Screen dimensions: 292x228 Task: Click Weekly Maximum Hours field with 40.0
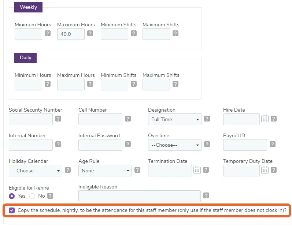click(x=71, y=34)
